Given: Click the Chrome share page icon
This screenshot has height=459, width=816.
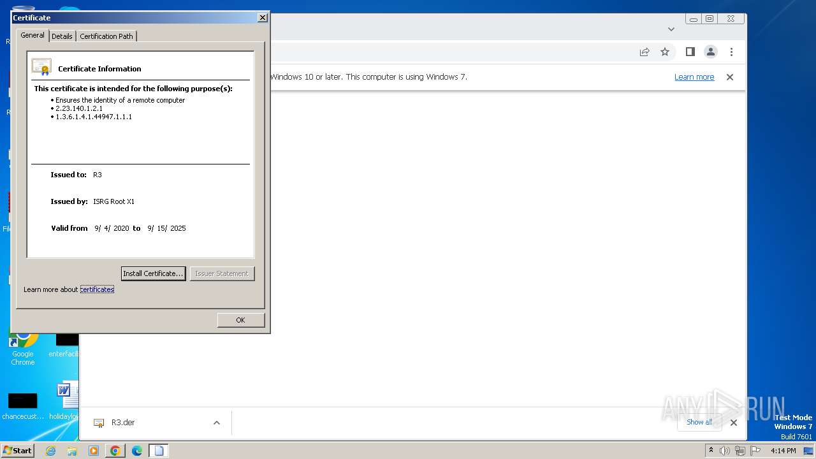Looking at the screenshot, I should pos(645,52).
